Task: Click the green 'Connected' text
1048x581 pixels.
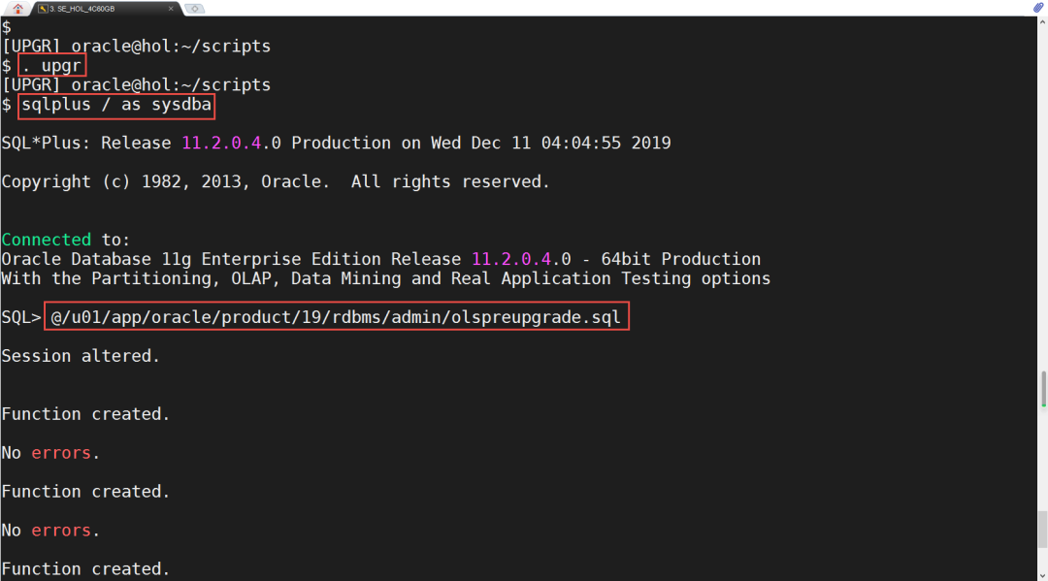Action: click(x=46, y=240)
